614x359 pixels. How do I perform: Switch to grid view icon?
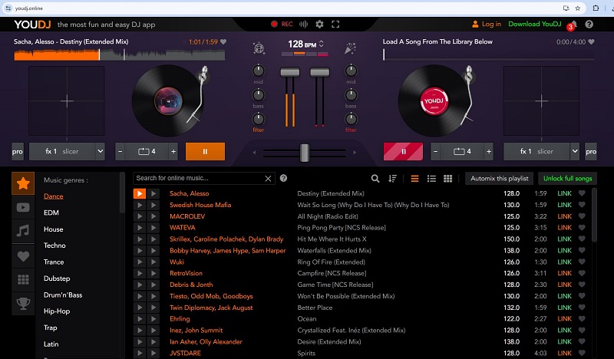(448, 179)
